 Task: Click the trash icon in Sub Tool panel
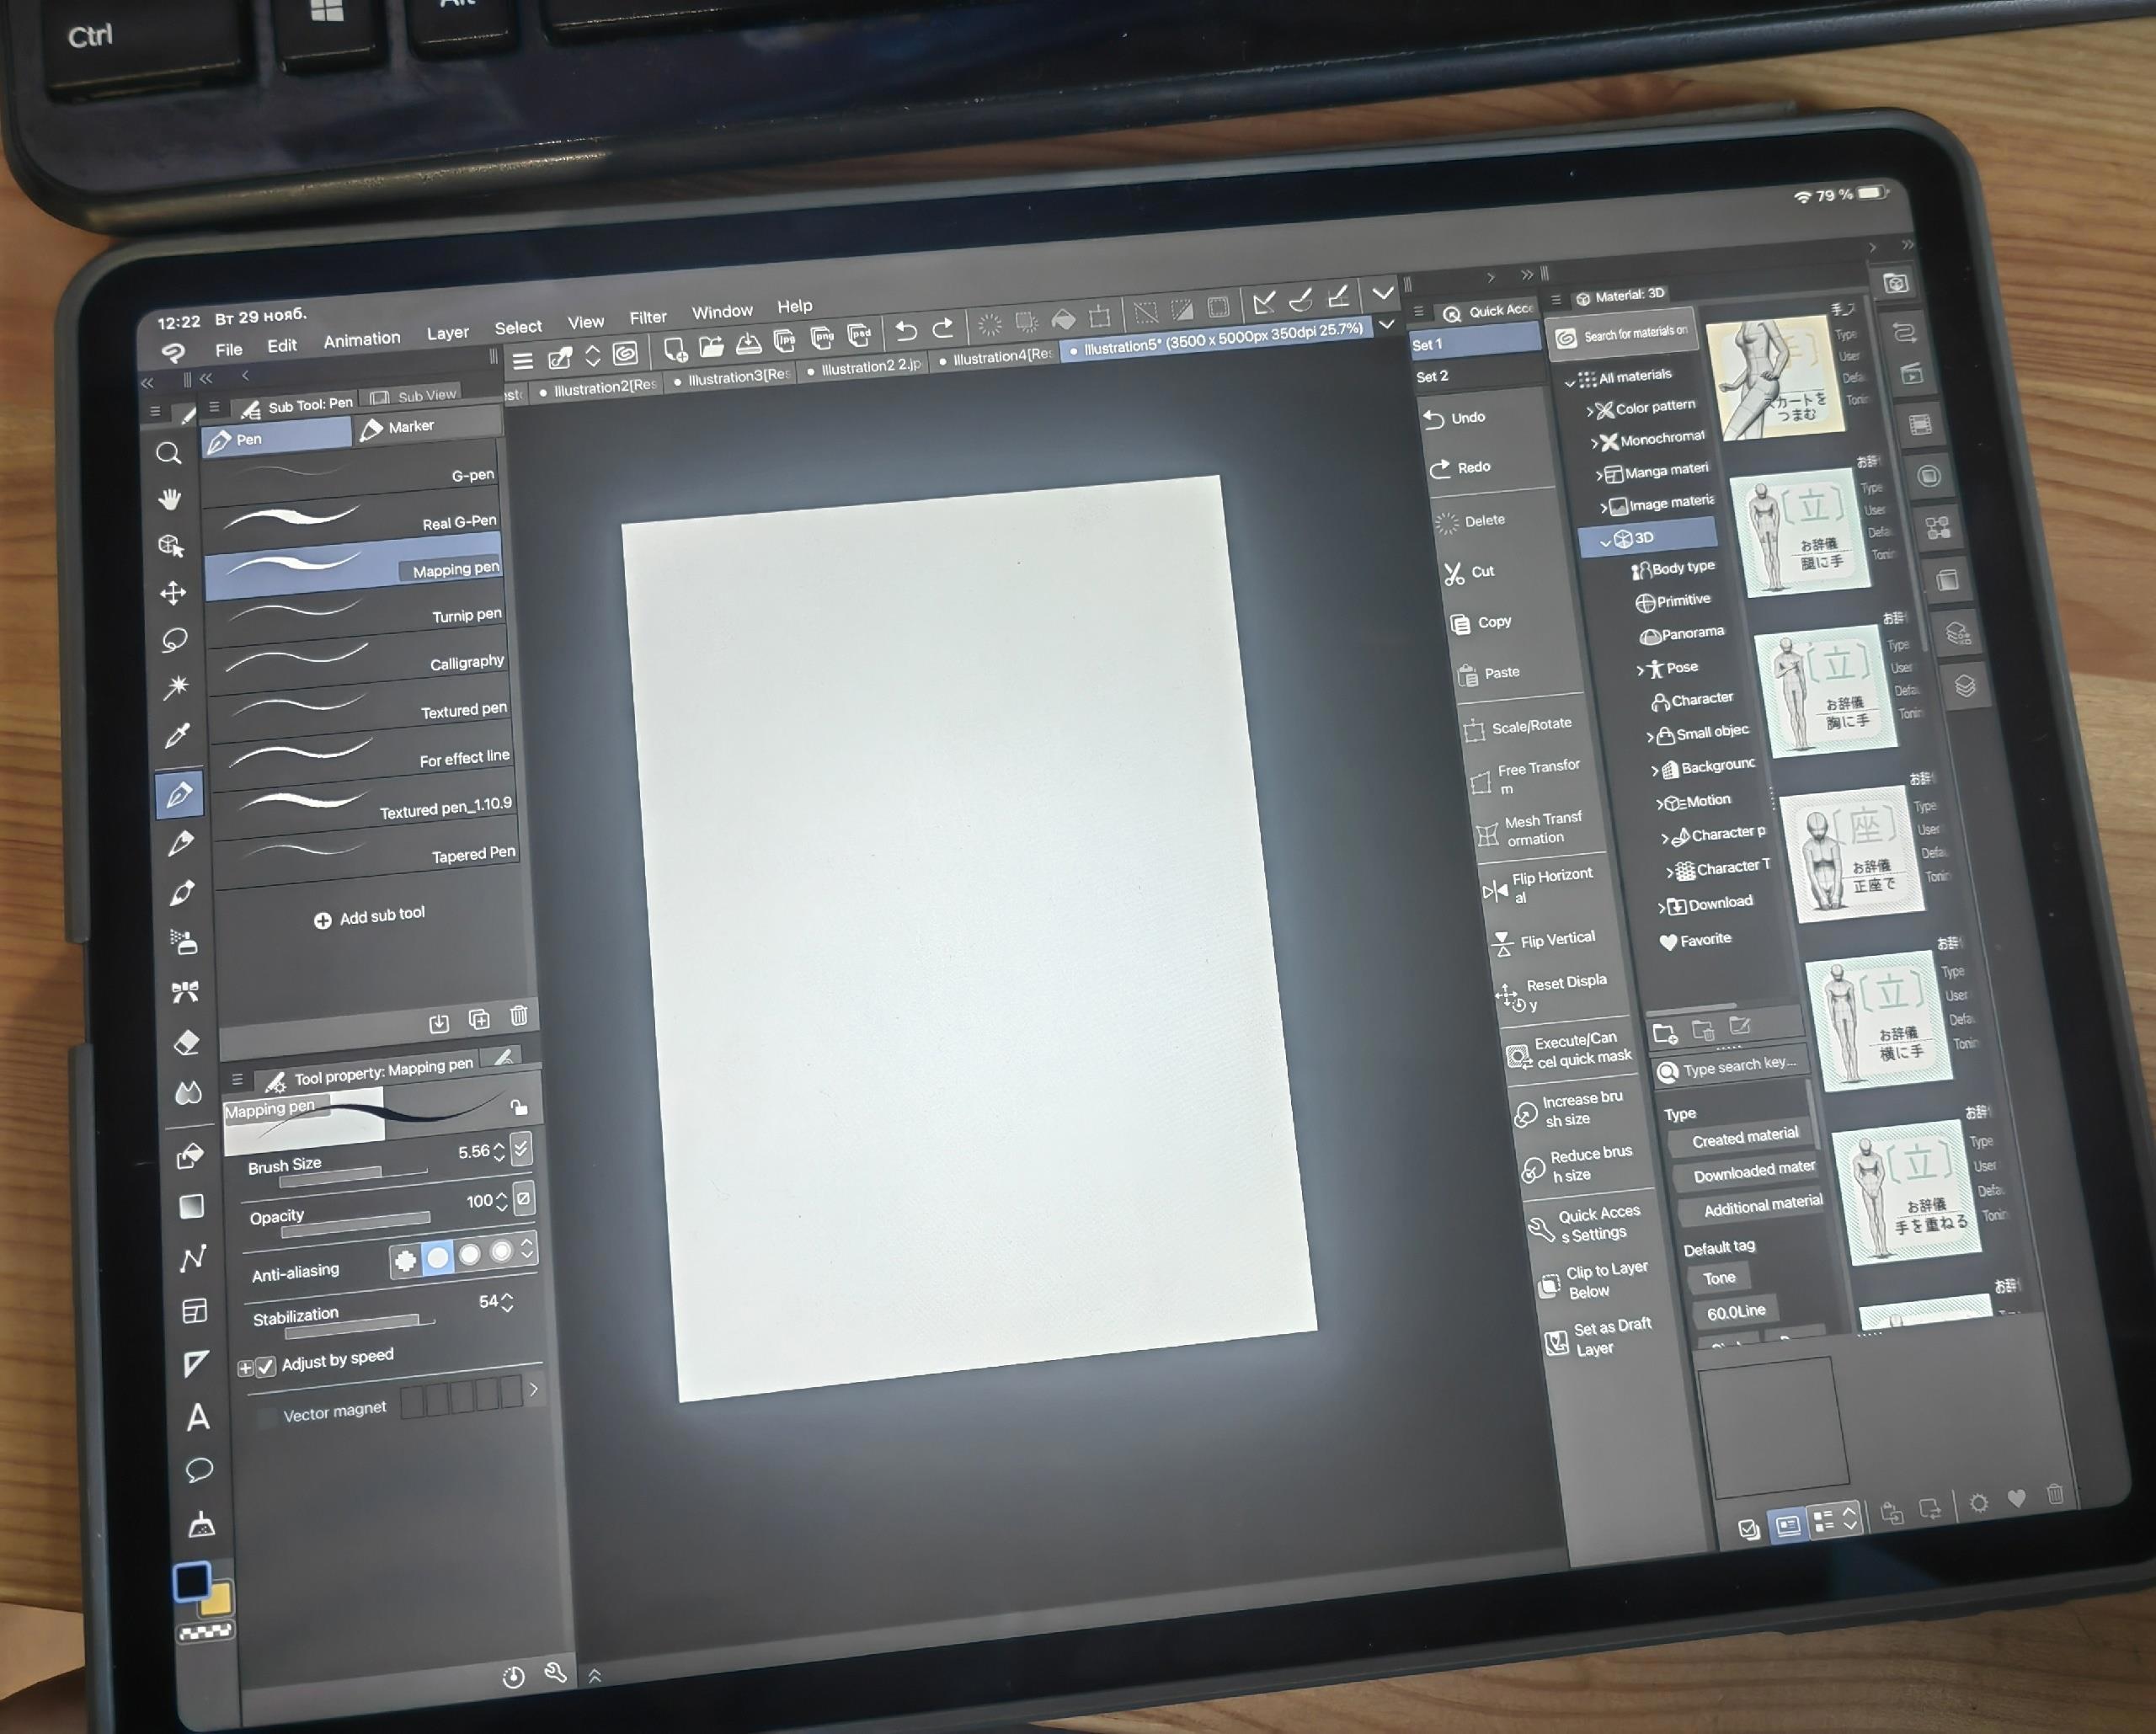(x=518, y=1017)
